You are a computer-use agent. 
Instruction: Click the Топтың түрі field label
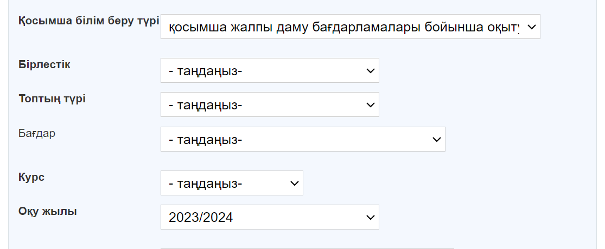[52, 99]
